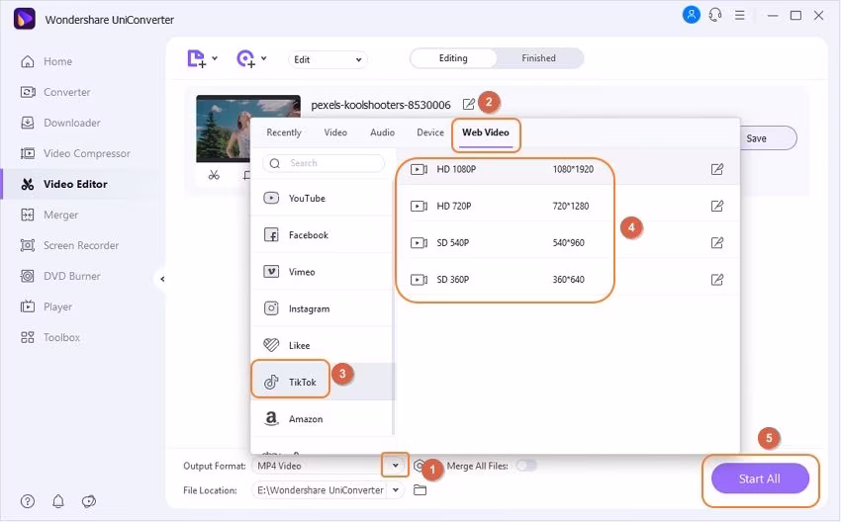
Task: Rename file pexels-koolshooters-8530006
Action: click(468, 104)
